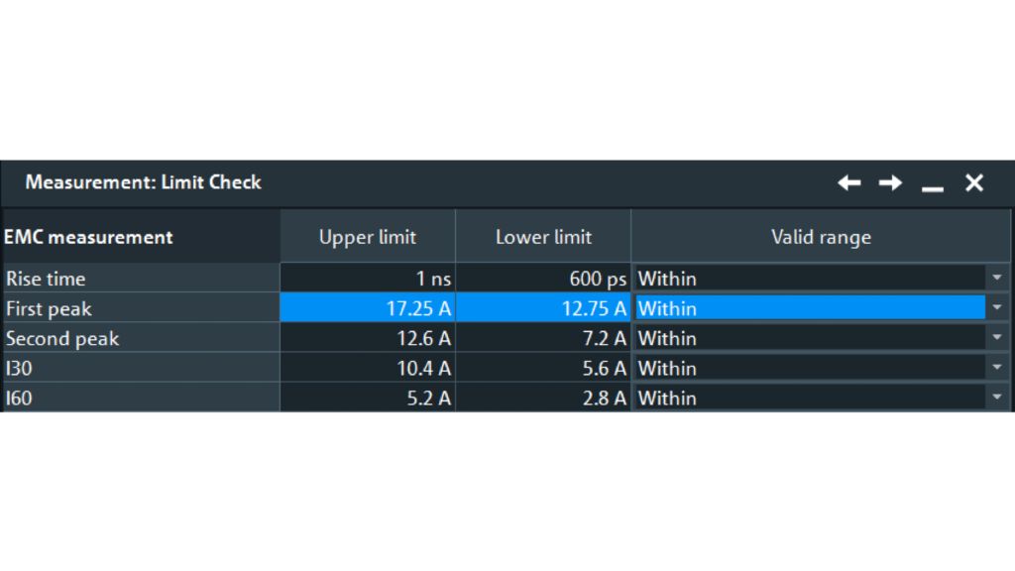Image resolution: width=1015 pixels, height=571 pixels.
Task: Select First peak lower limit 12.75 A
Action: pos(543,308)
